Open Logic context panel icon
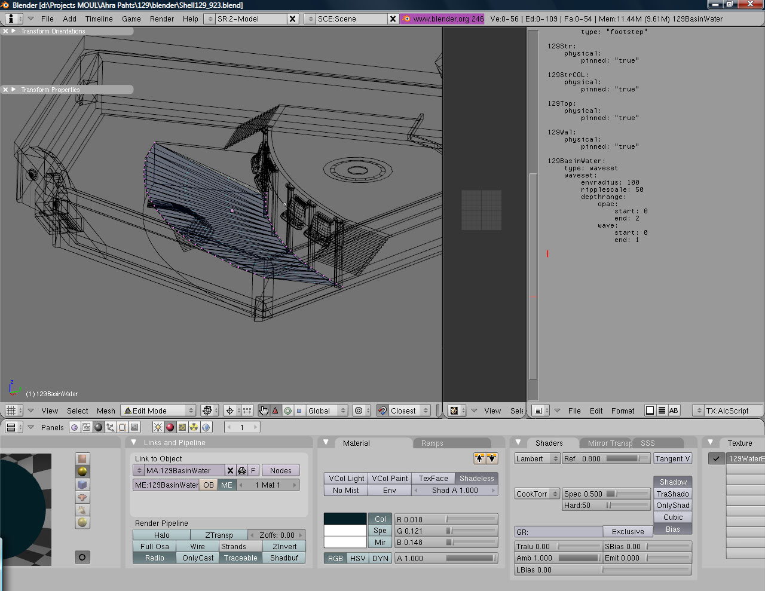The width and height of the screenshot is (765, 591). pos(74,427)
